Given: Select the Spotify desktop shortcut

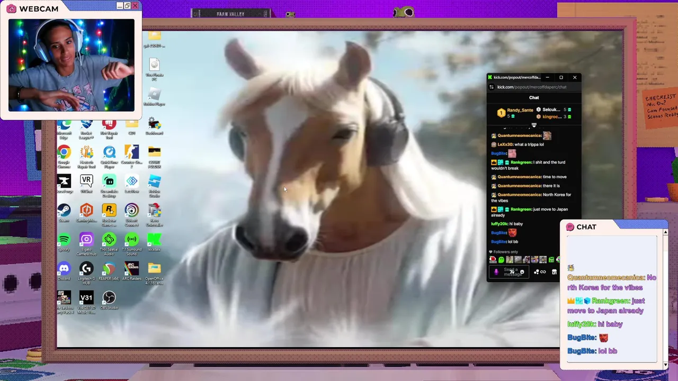Looking at the screenshot, I should pos(64,242).
